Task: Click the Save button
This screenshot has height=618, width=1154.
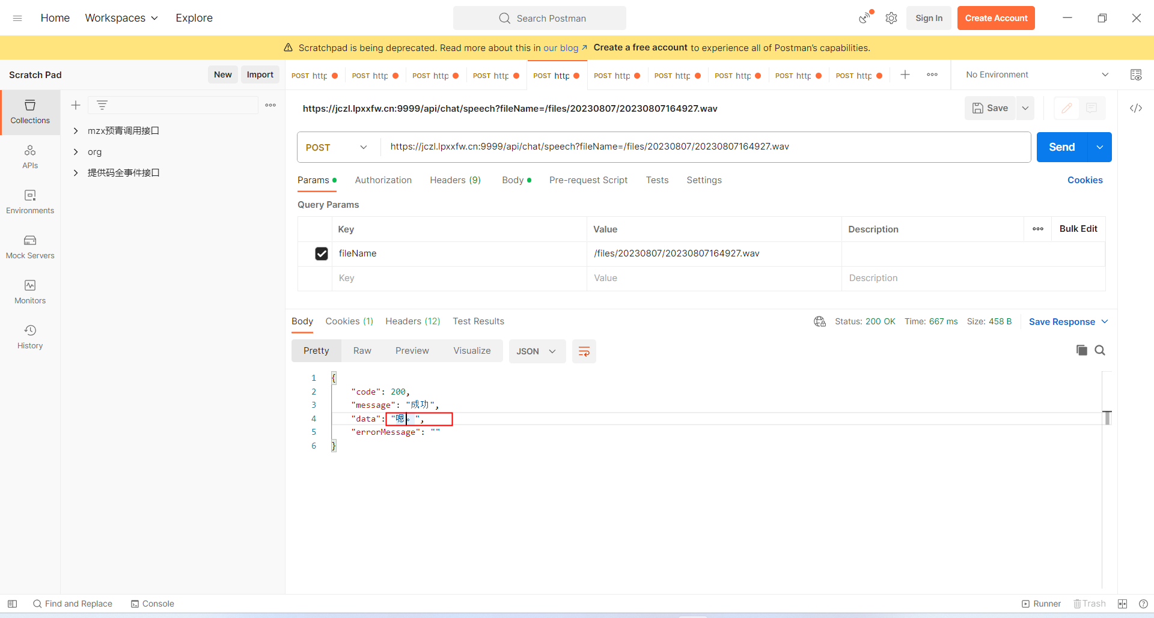Action: (990, 108)
